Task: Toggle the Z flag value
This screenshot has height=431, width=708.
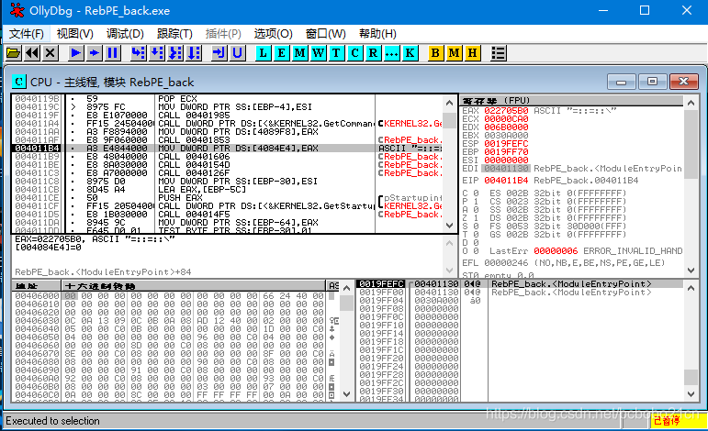Action: (x=476, y=217)
